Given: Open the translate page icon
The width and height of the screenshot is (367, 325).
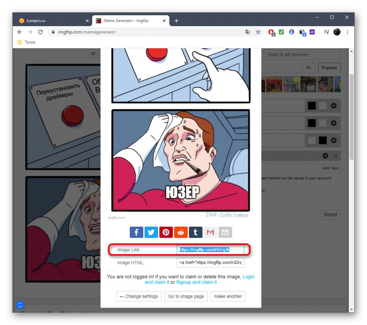Looking at the screenshot, I should 248,32.
